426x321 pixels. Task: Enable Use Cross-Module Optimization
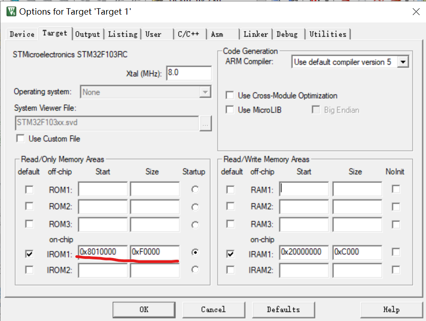[229, 95]
